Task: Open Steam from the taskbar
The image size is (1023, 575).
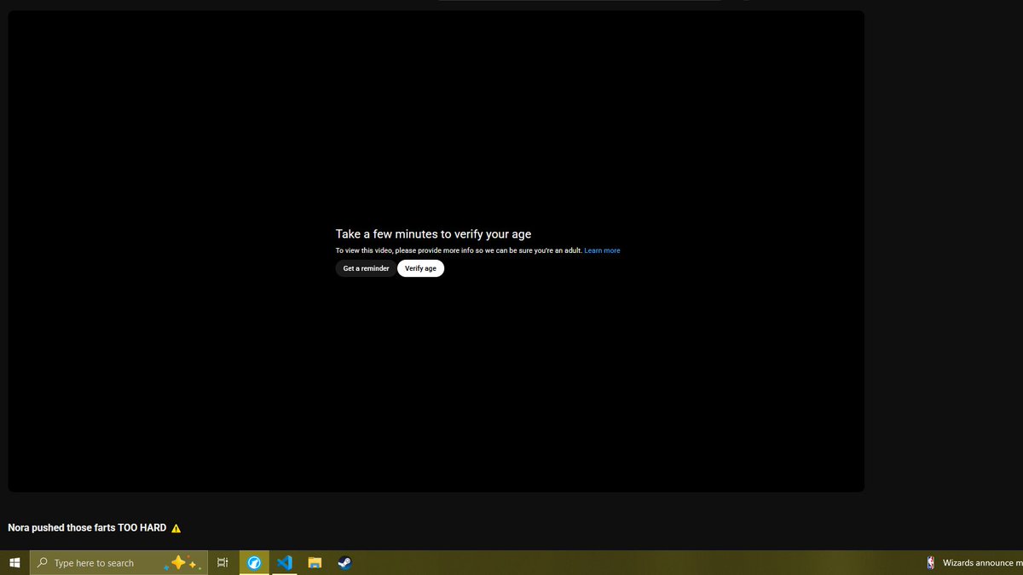Action: click(x=344, y=563)
